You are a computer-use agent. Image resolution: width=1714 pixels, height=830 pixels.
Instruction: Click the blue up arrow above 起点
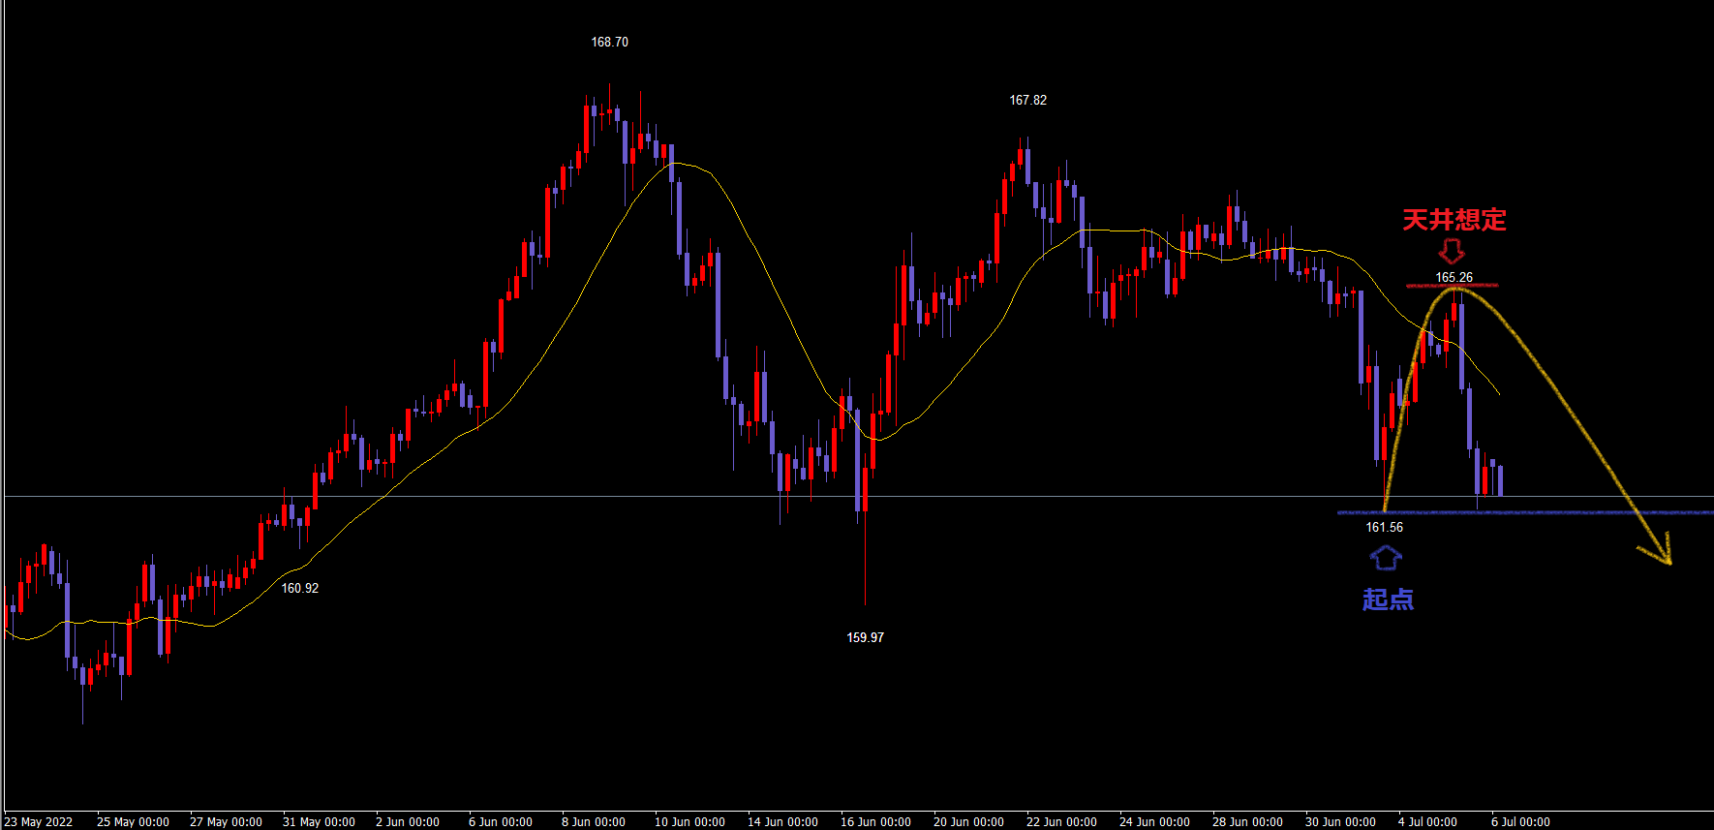click(x=1386, y=557)
